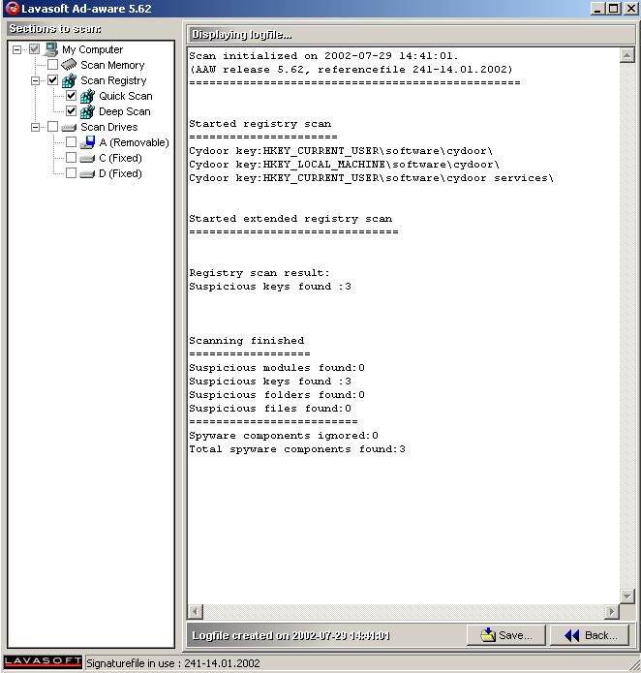Check the C (Fixed) drive checkbox
This screenshot has height=673, width=641.
72,158
